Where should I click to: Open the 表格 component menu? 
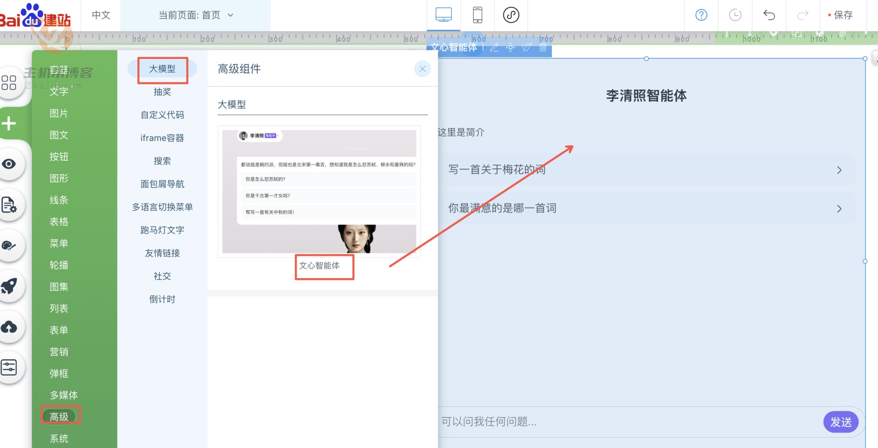click(59, 222)
